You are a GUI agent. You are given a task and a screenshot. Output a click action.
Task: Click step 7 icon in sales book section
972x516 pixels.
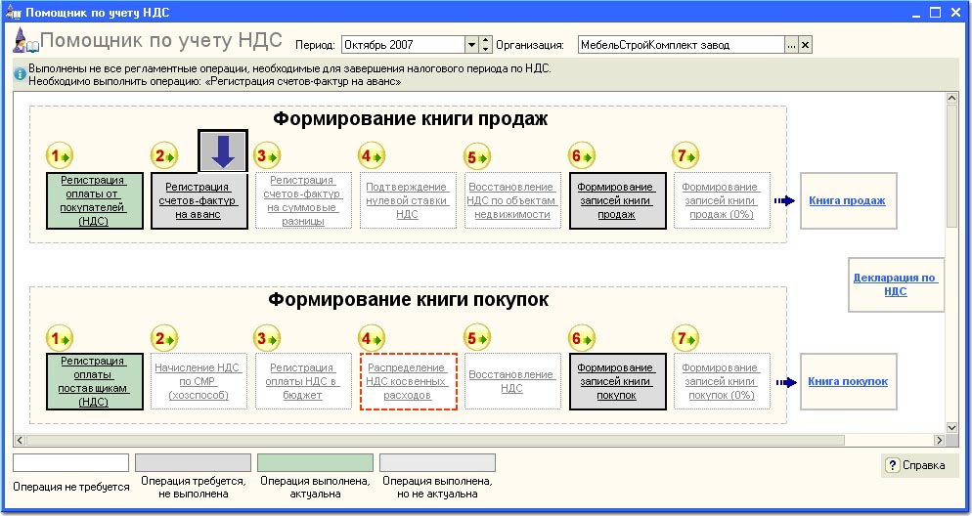point(685,156)
